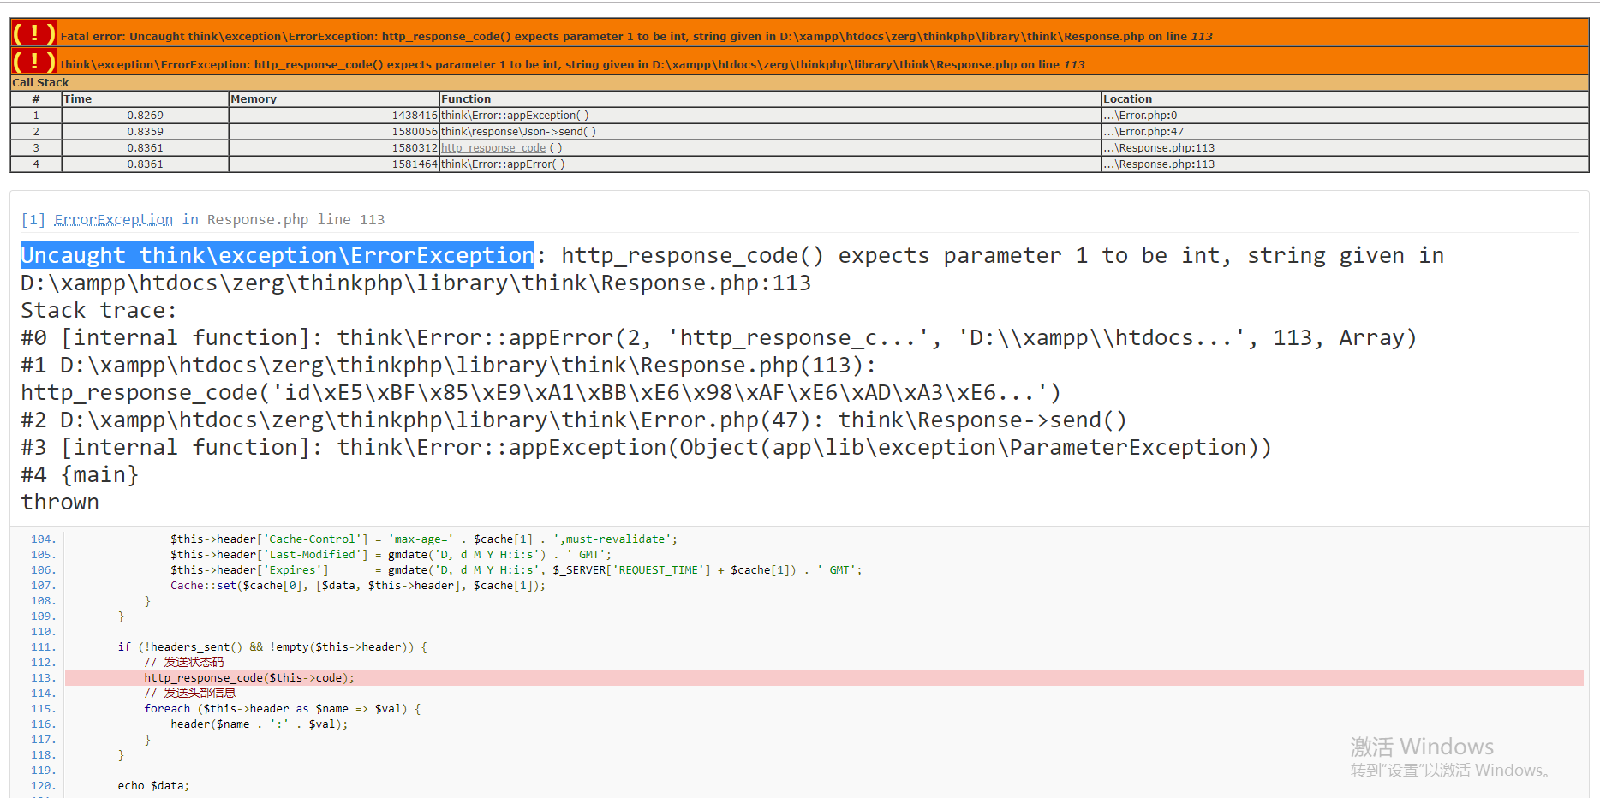
Task: Click the highlighted 'Uncaught think\exception\ErrorException' text
Action: (x=278, y=255)
